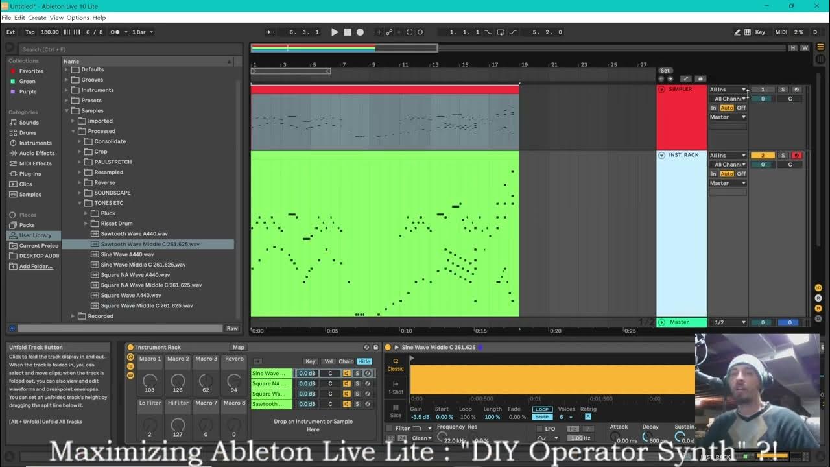This screenshot has width=830, height=467.
Task: Open the View menu
Action: pos(56,18)
